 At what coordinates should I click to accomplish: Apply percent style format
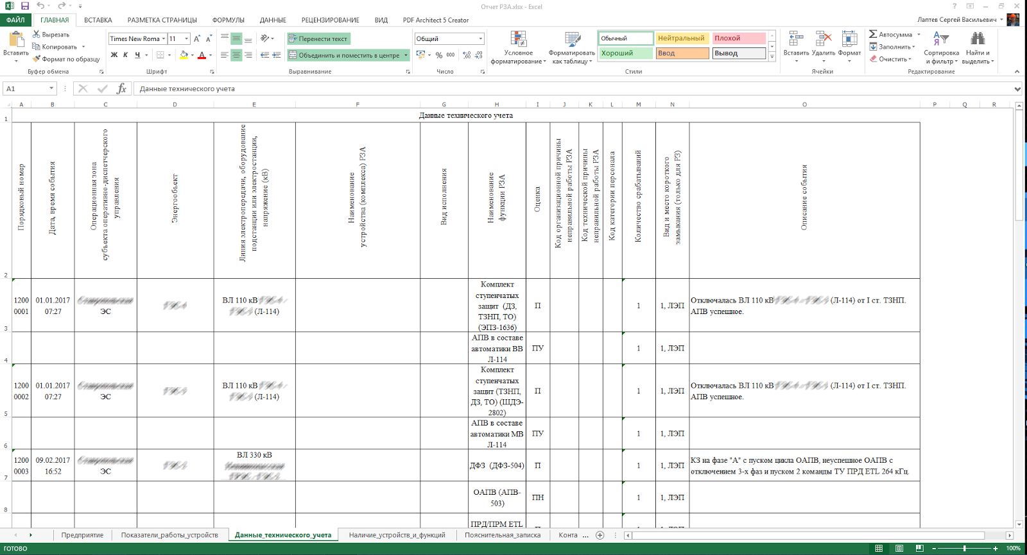[x=439, y=55]
